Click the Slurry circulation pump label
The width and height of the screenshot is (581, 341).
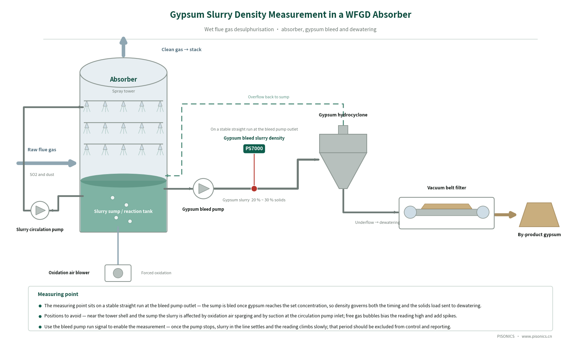click(40, 229)
